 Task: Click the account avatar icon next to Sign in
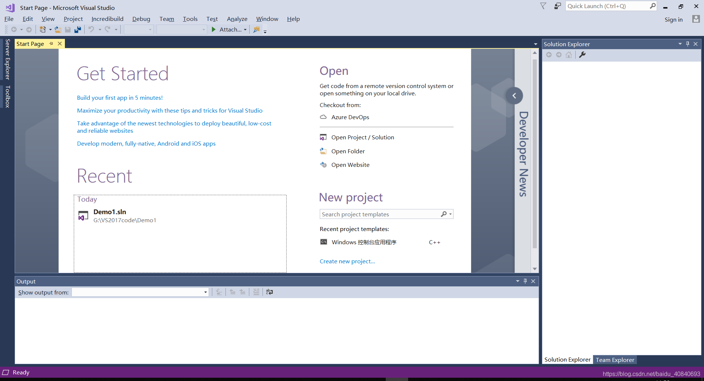696,19
